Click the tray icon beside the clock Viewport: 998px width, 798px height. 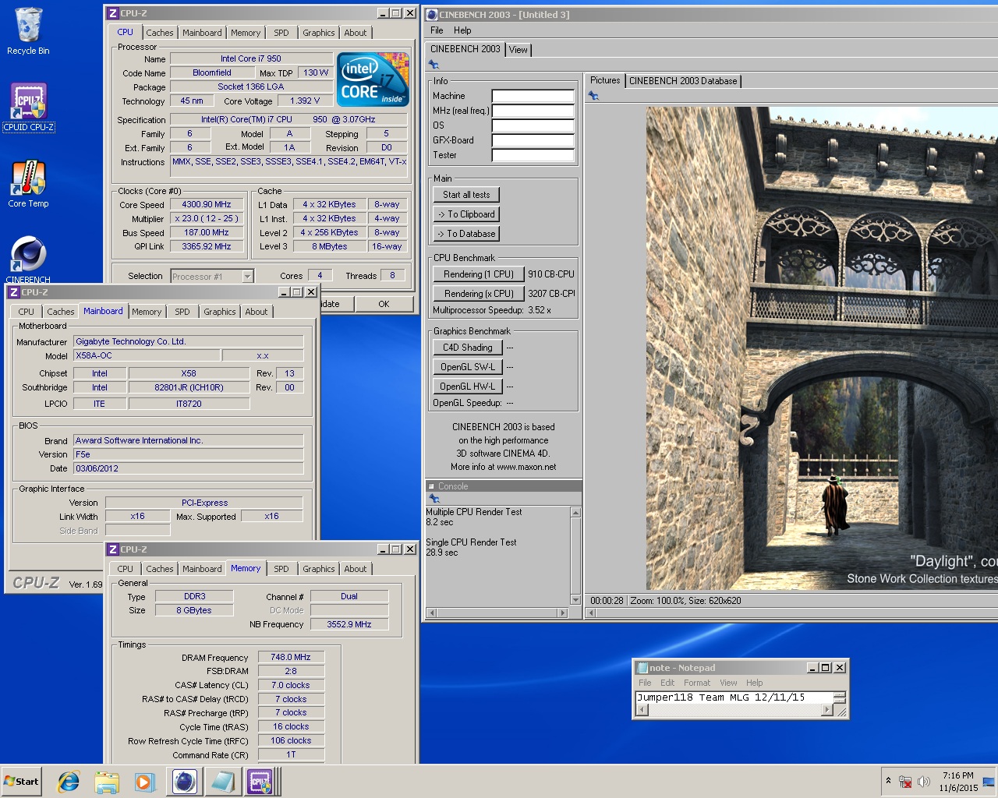click(989, 782)
